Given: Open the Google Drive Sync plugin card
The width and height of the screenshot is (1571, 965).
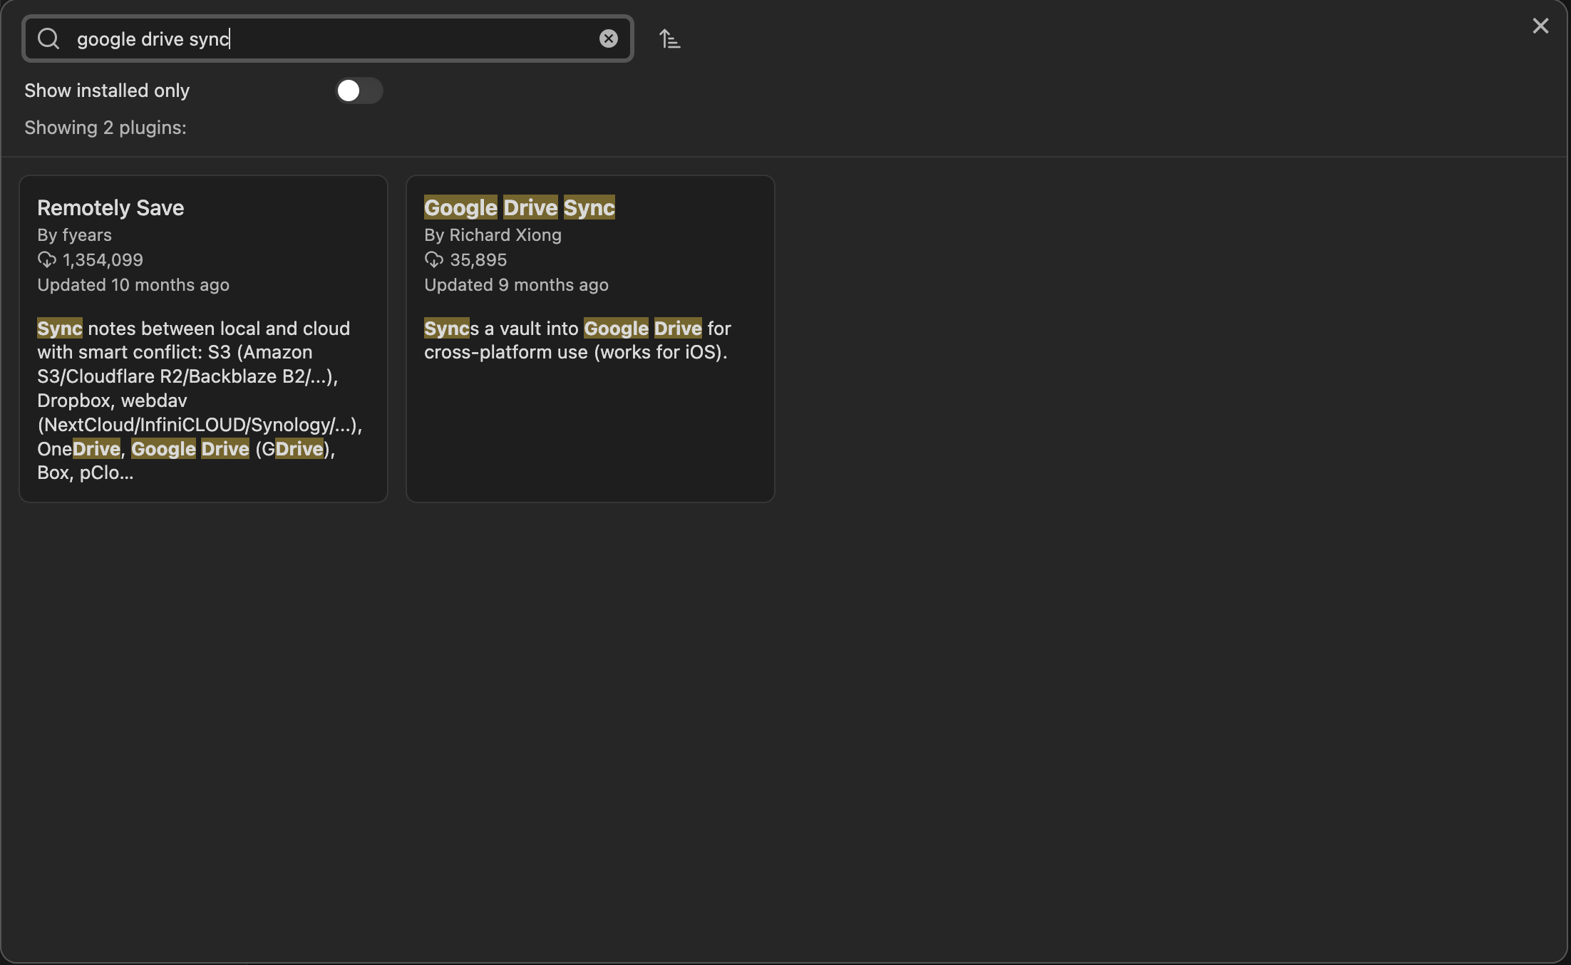Looking at the screenshot, I should click(590, 339).
